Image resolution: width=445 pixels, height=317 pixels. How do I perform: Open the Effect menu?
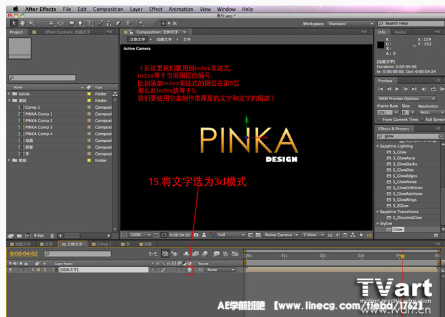pos(156,9)
